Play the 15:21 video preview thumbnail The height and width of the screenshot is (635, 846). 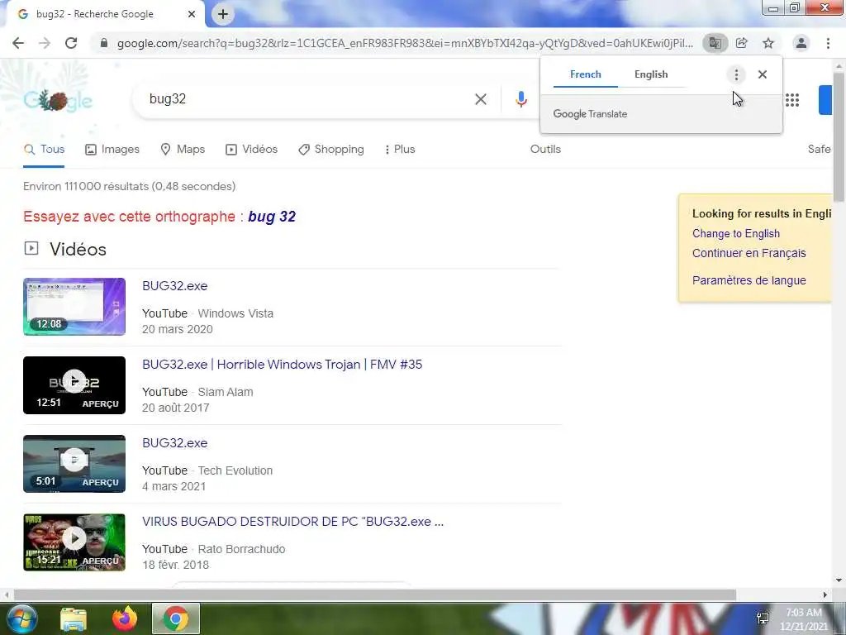pos(74,542)
